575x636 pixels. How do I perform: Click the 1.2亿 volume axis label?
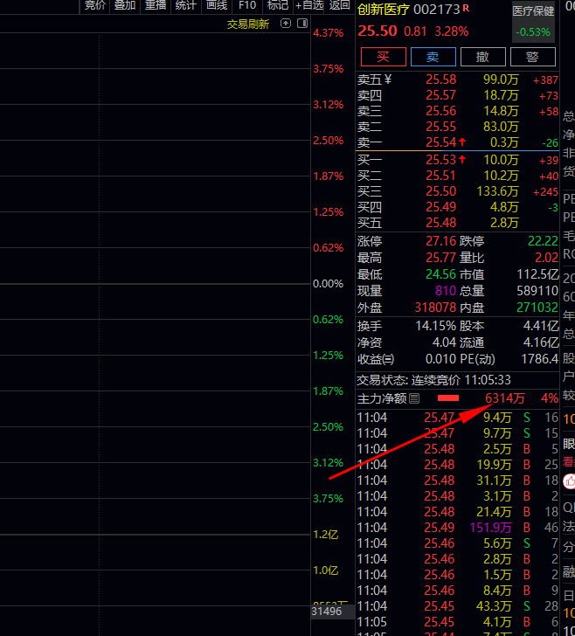click(326, 535)
